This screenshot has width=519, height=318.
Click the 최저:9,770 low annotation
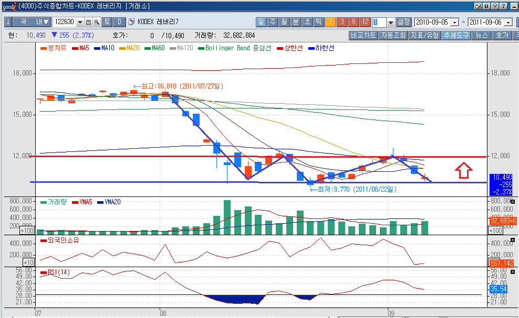353,190
